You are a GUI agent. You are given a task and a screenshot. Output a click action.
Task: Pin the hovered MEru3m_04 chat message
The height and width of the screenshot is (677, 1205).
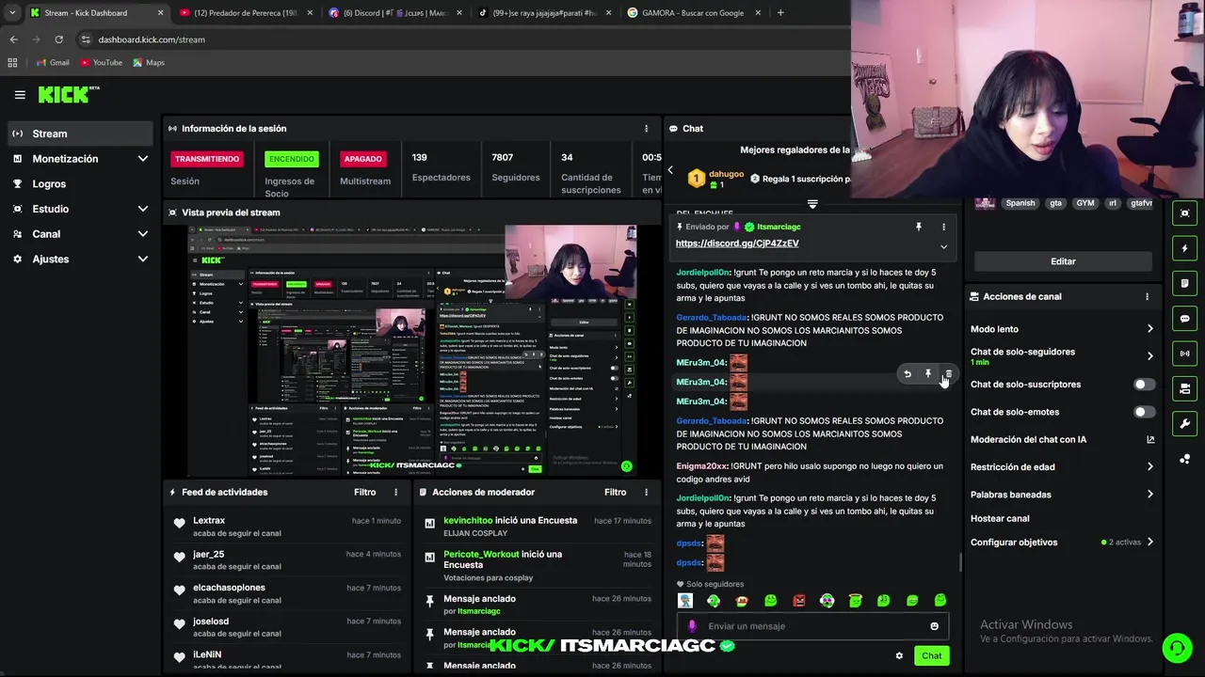pos(928,374)
